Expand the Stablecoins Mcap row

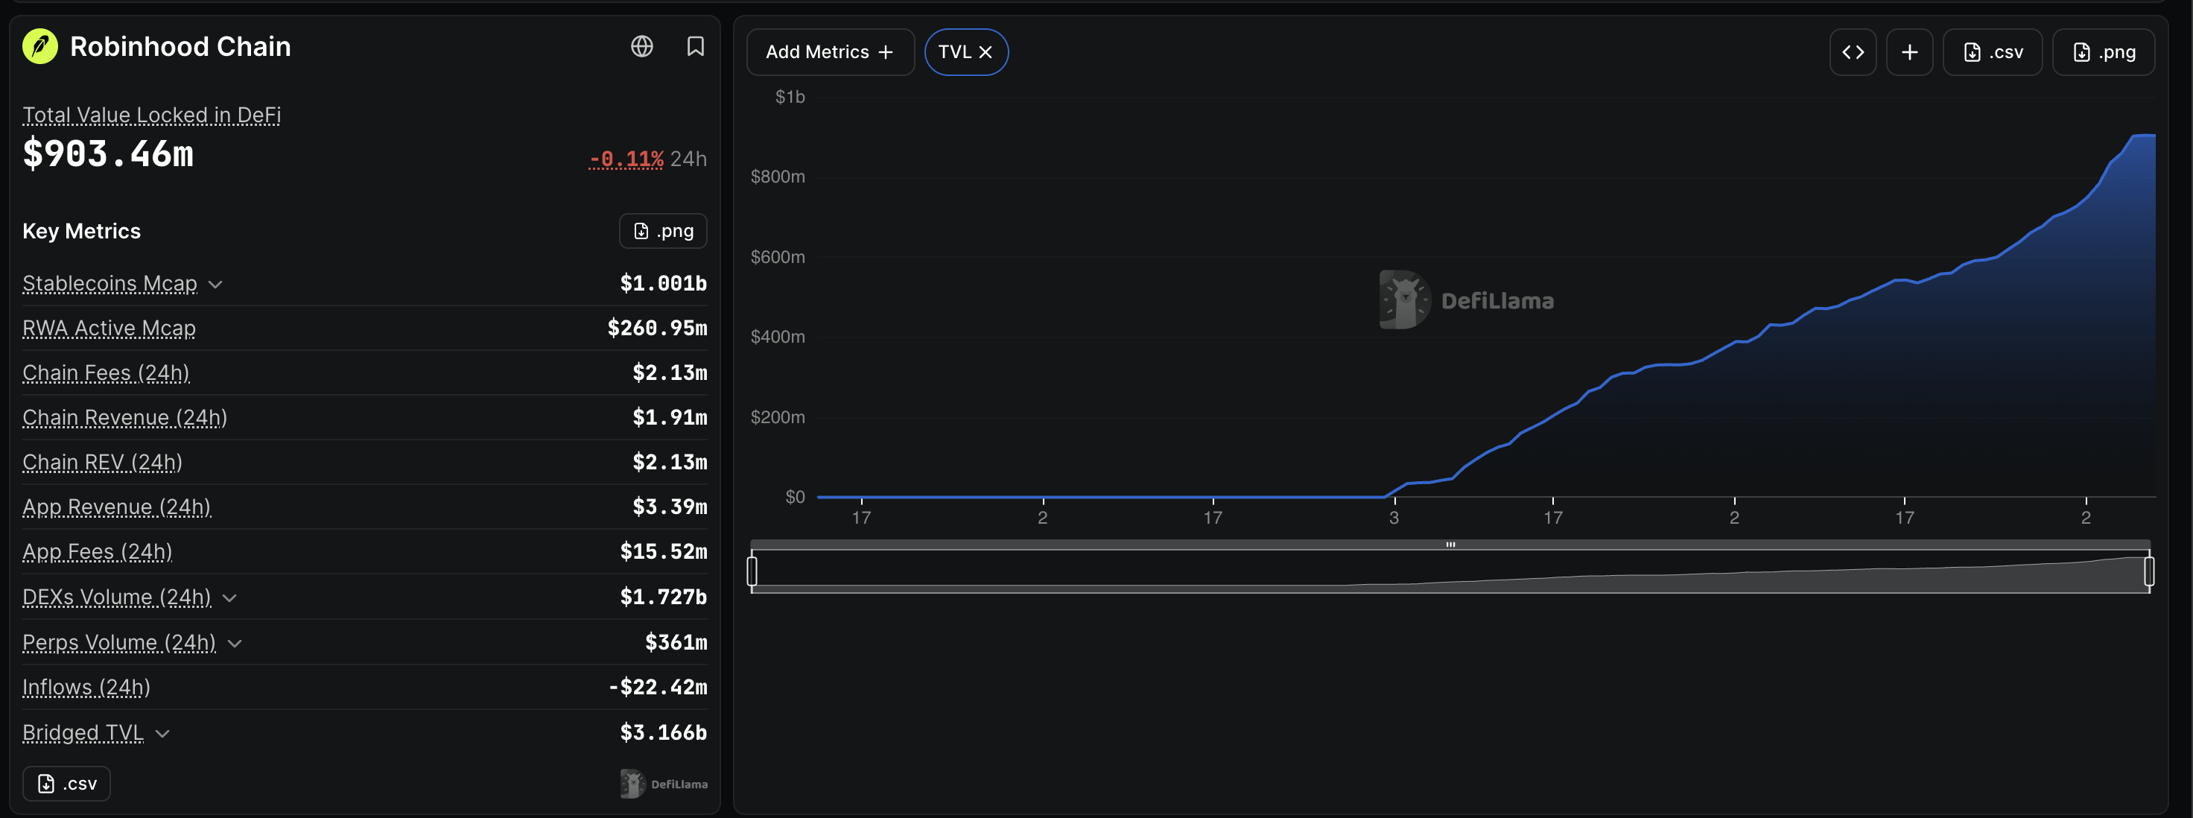click(215, 285)
